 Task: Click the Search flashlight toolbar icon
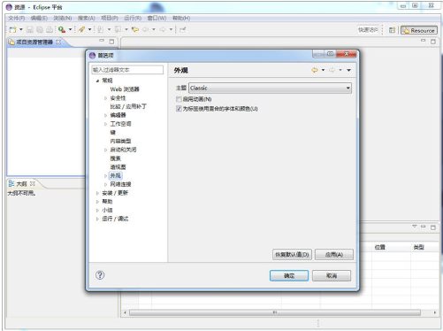tap(81, 29)
